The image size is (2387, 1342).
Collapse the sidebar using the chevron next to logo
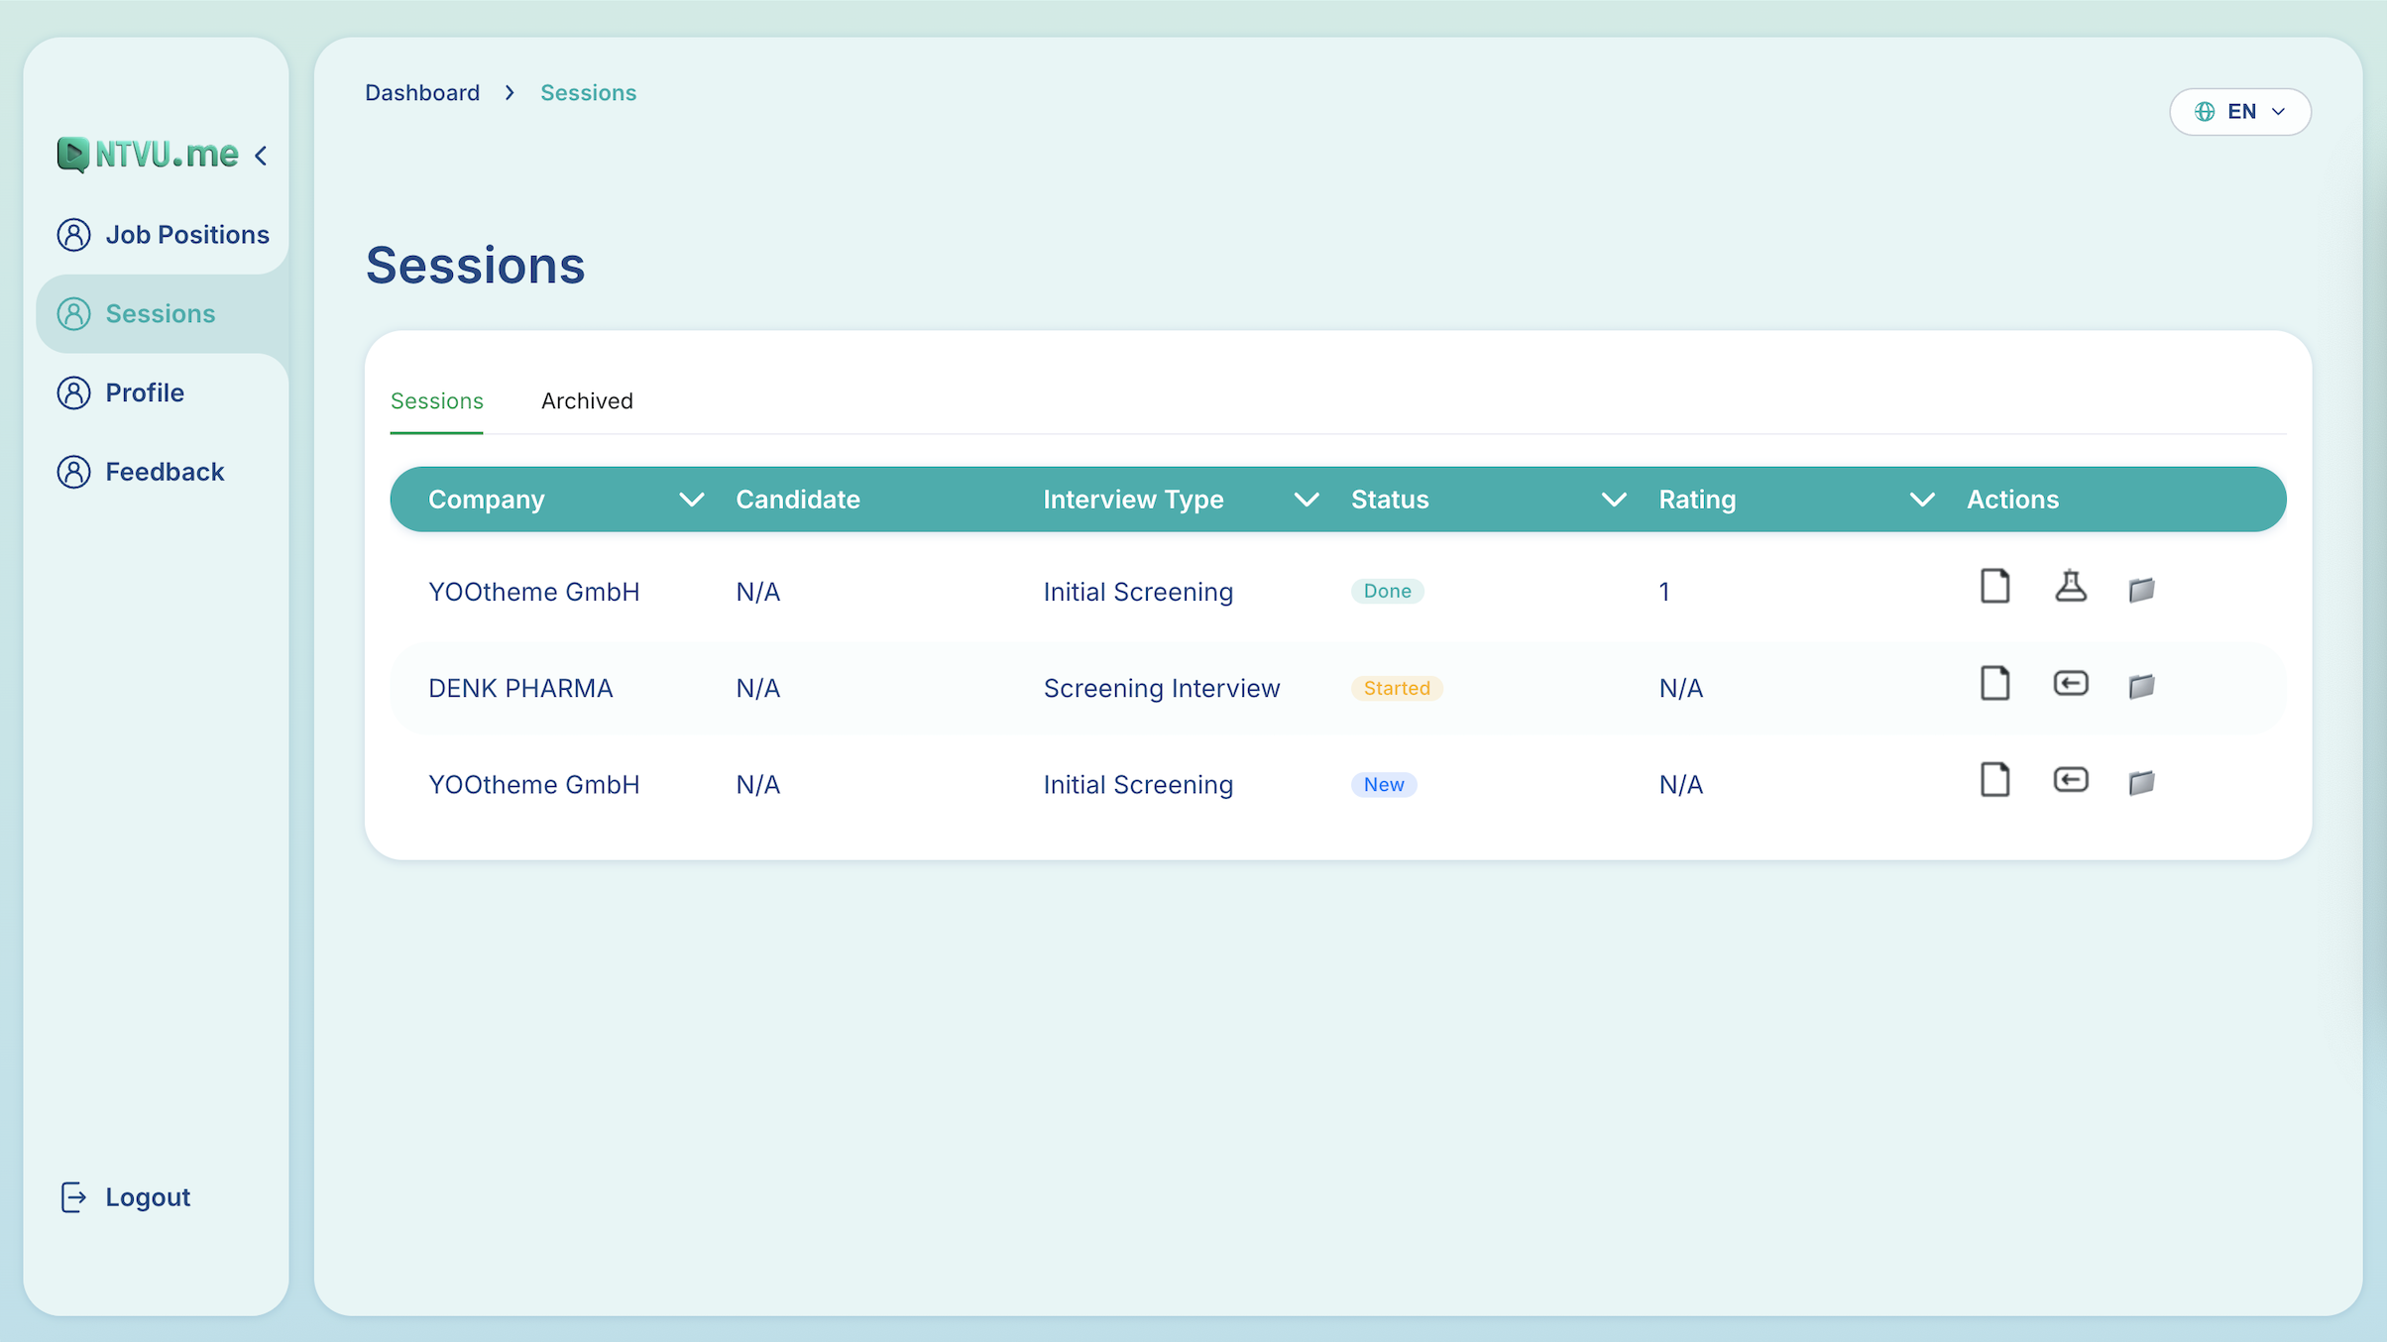click(x=261, y=155)
